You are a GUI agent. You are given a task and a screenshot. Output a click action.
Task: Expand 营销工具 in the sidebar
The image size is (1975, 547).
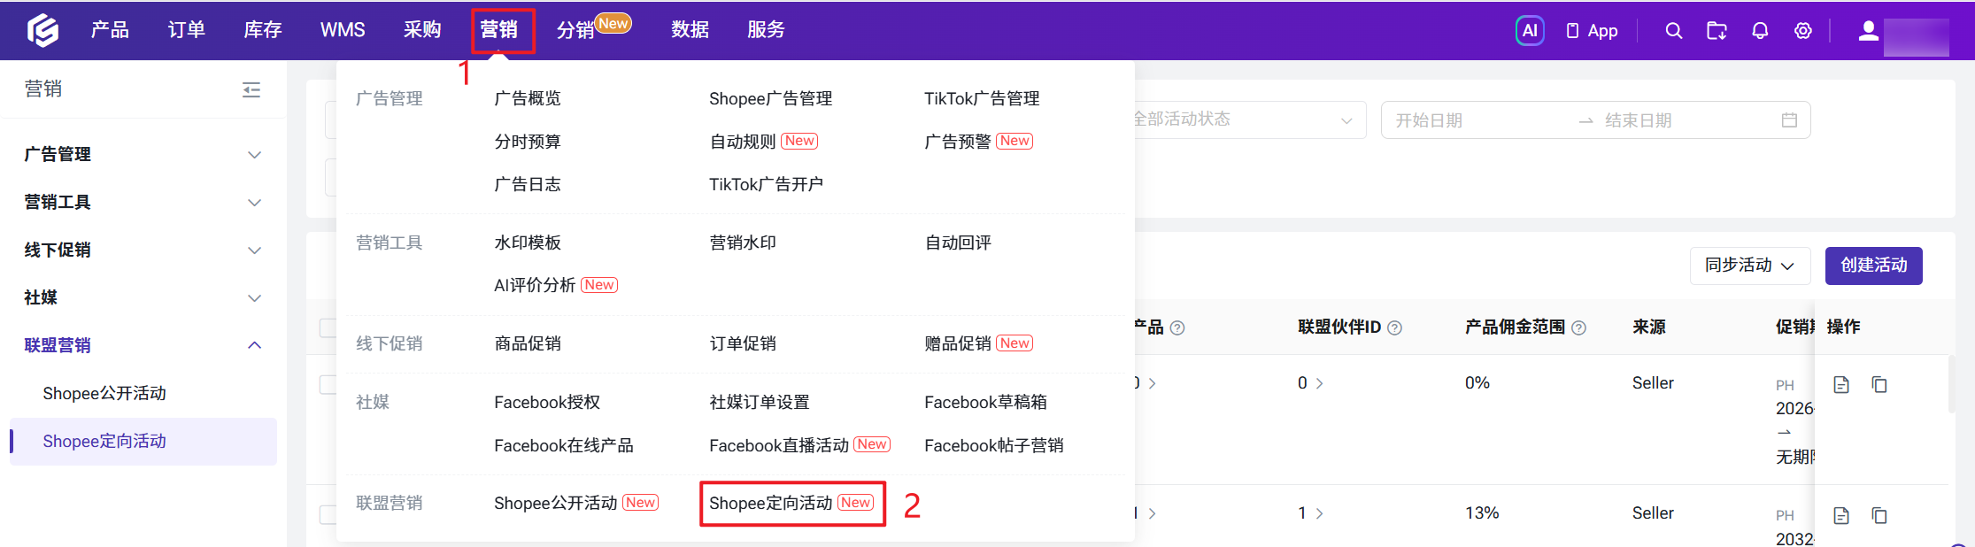coord(143,203)
